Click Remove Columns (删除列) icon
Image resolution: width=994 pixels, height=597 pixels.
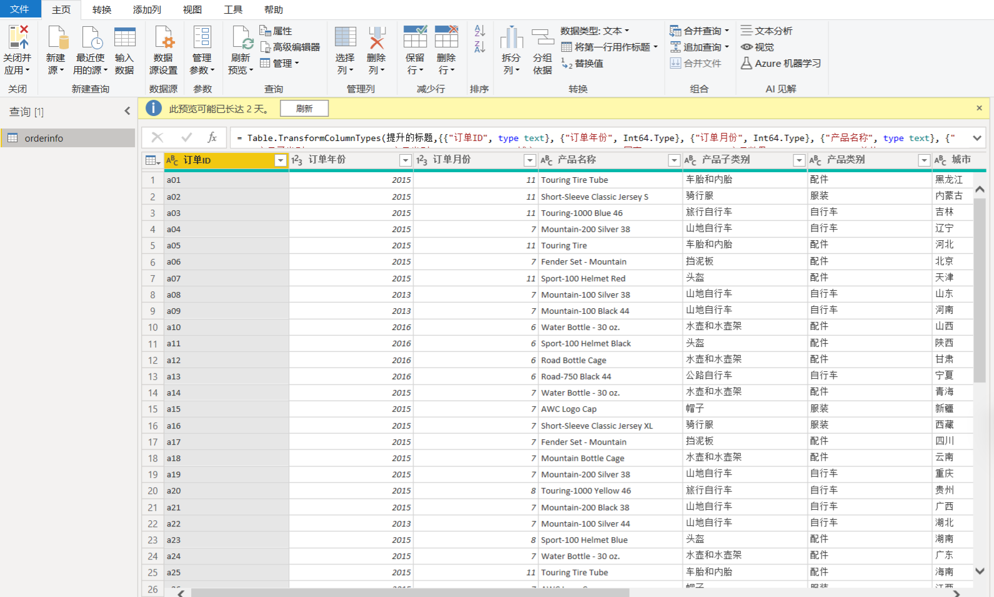[x=376, y=37]
